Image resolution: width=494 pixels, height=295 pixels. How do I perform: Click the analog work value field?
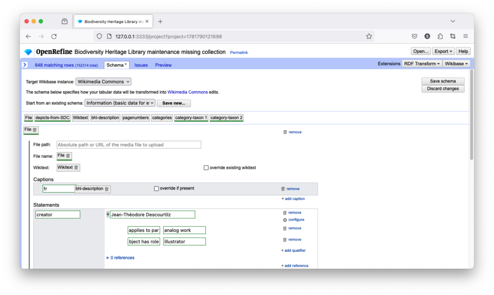[x=184, y=230]
